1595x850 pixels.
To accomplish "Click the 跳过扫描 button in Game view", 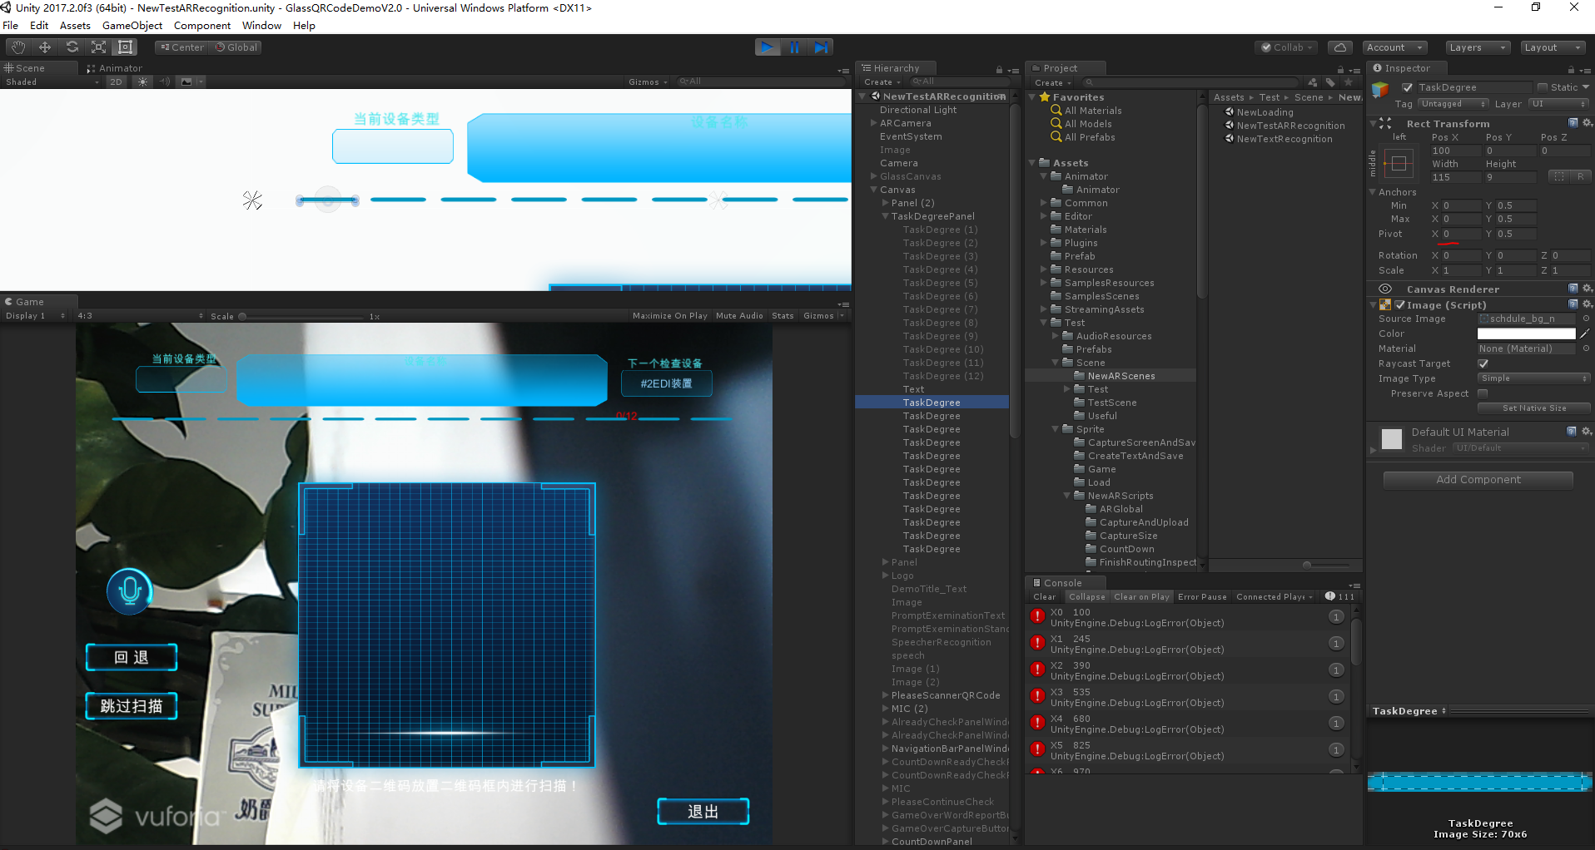I will click(132, 706).
